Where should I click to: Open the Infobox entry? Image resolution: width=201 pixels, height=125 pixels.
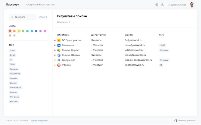click(66, 65)
